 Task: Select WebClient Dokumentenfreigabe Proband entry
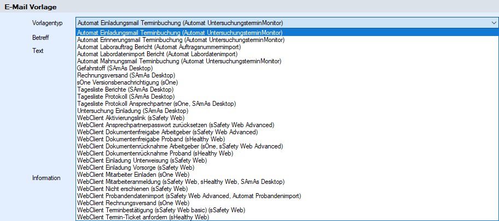[287, 139]
